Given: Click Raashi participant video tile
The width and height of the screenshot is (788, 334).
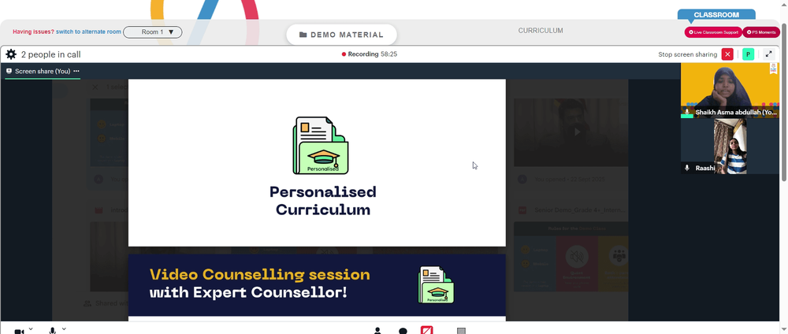Looking at the screenshot, I should pos(730,147).
